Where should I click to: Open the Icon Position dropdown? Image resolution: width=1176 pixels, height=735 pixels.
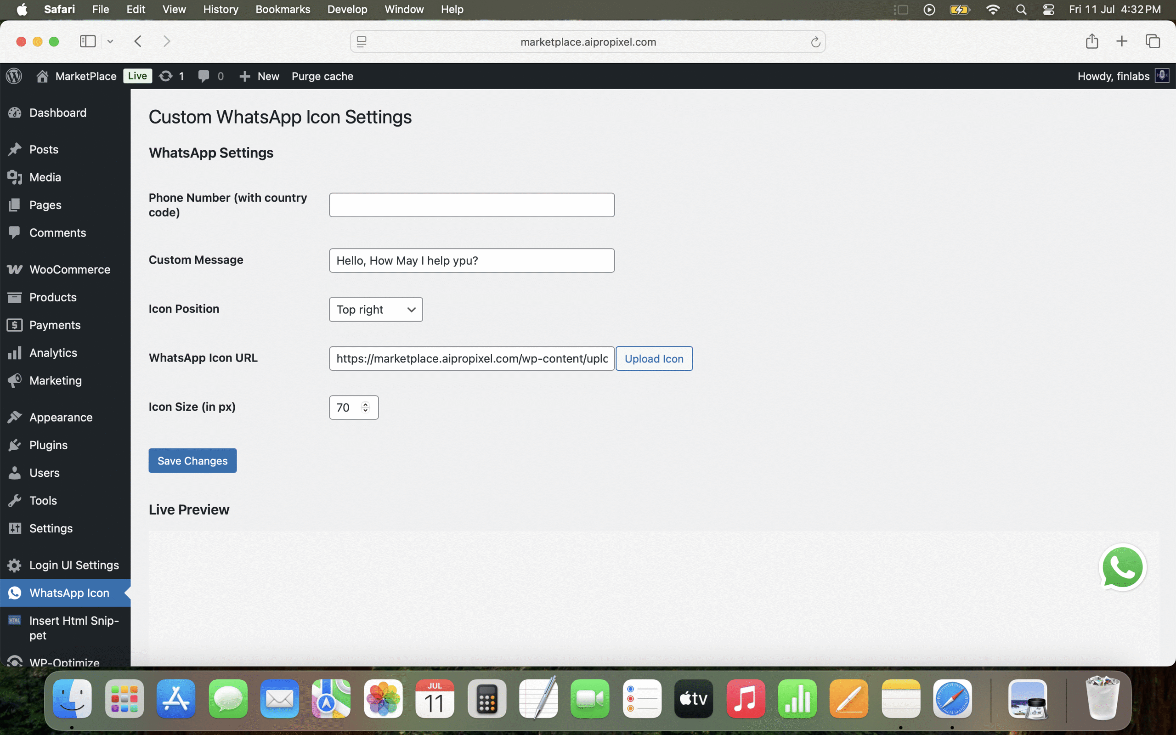376,310
